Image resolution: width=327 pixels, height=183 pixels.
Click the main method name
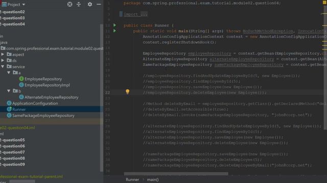[x=183, y=31]
